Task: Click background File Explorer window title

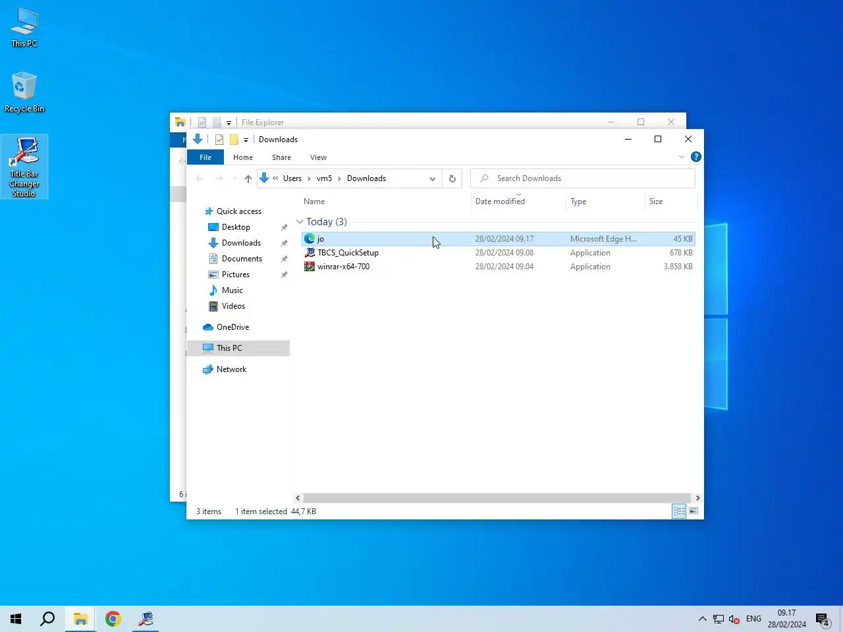Action: point(262,122)
